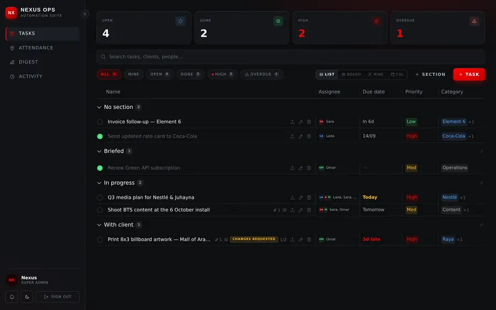Uncheck Renew Green API subscription task
Image resolution: width=496 pixels, height=310 pixels.
100,168
